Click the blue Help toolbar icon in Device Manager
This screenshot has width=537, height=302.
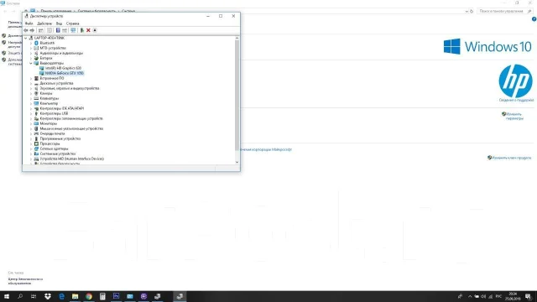(58, 30)
